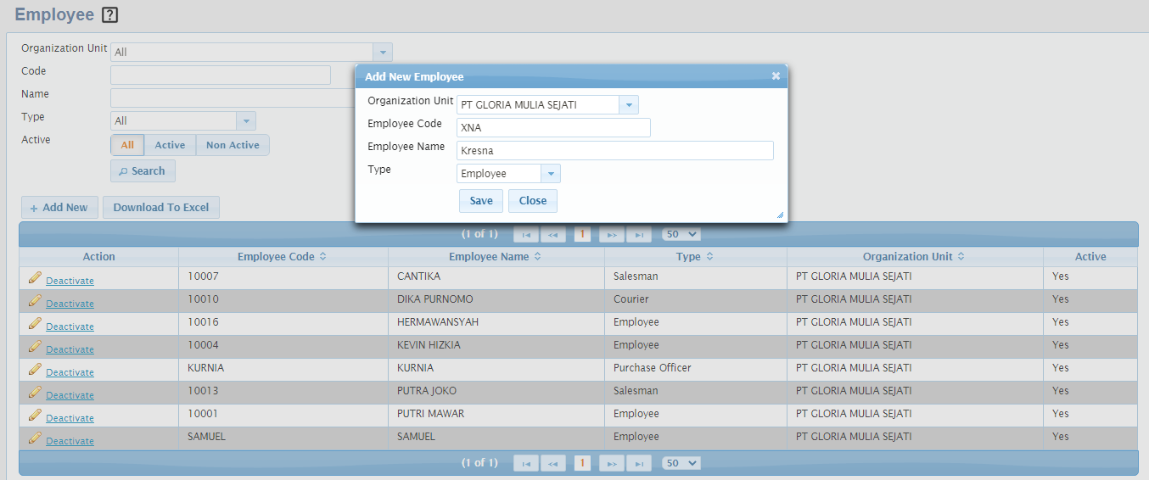1149x480 pixels.
Task: Go to previous page in bottom paginator
Action: pyautogui.click(x=552, y=463)
